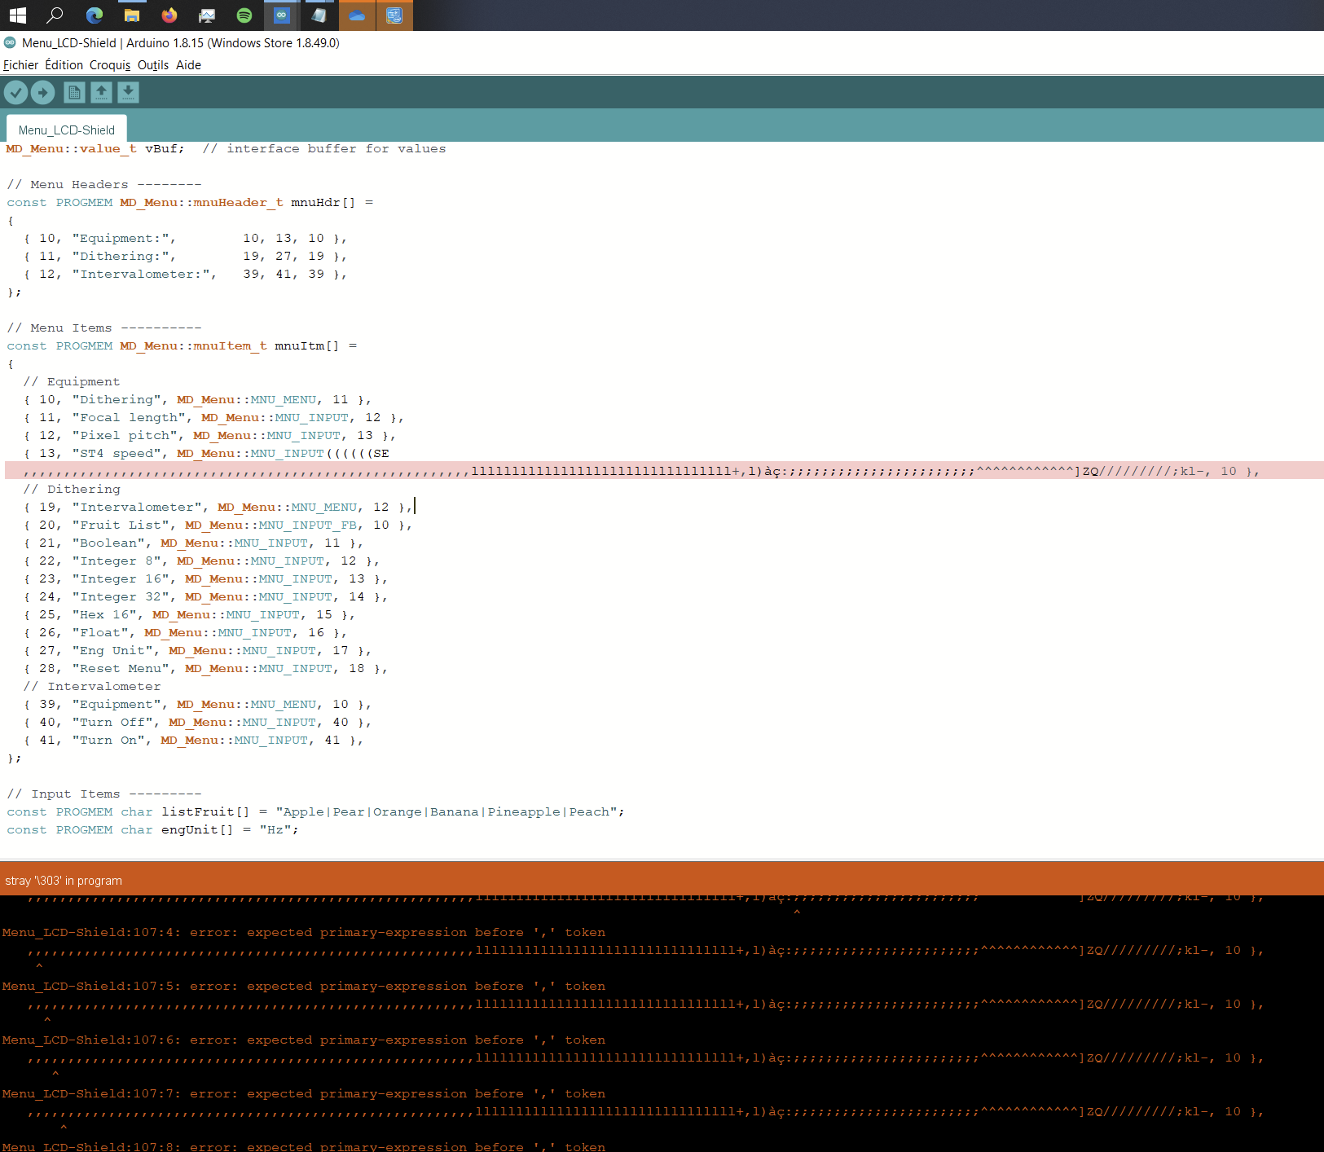Create a new sketch from toolbar

74,93
